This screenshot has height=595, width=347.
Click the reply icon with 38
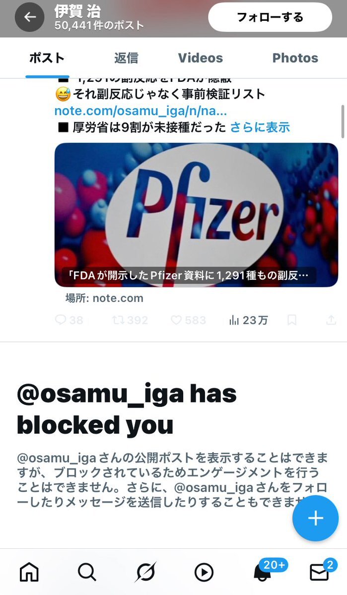point(69,320)
